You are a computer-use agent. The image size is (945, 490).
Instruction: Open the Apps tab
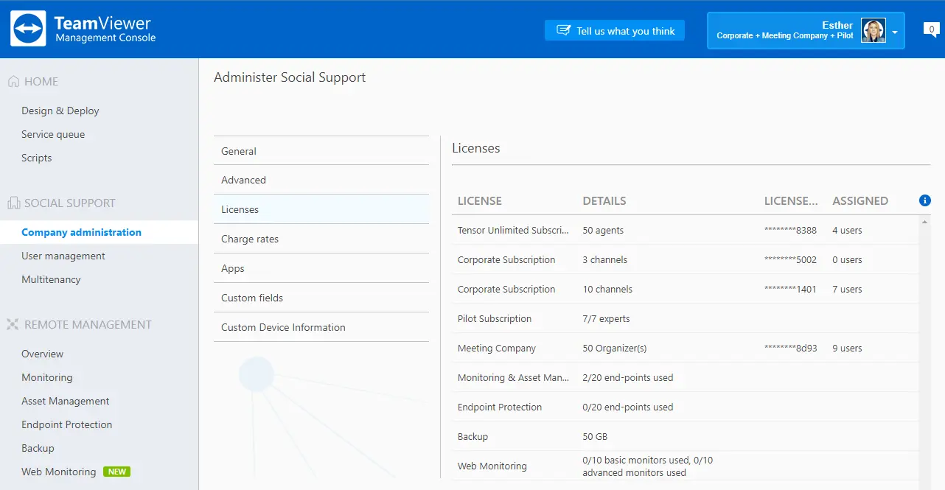321,268
